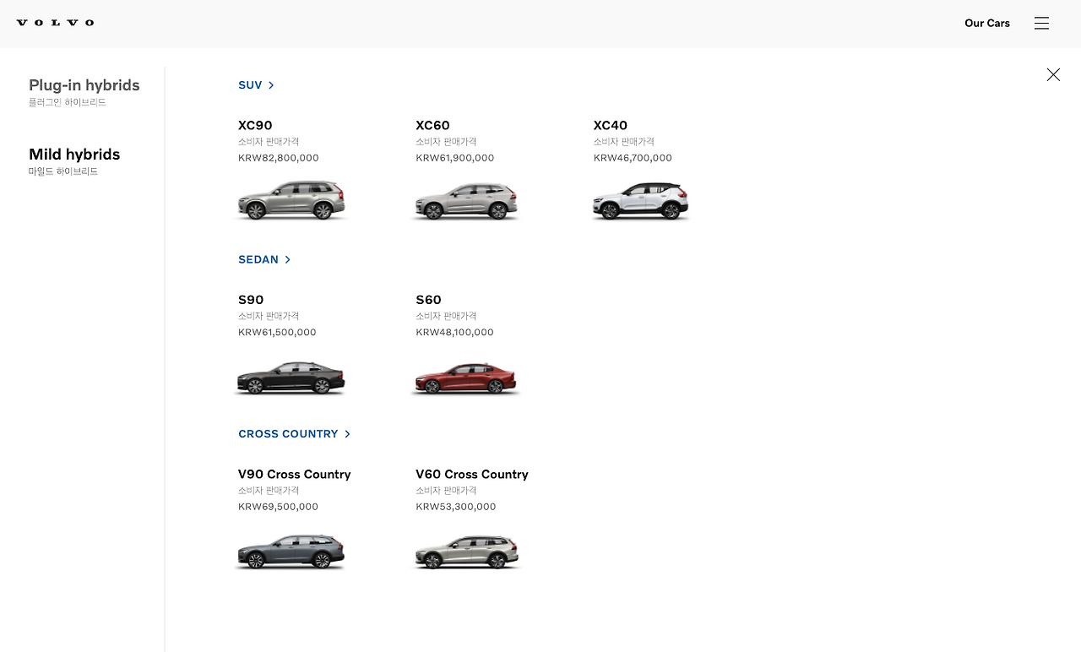Click the V60 Cross Country car image
The height and width of the screenshot is (652, 1081).
click(x=467, y=552)
